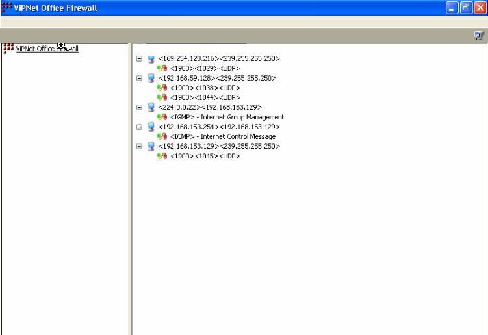Click computer icon beside 169.254.120.216 entry
The image size is (488, 335).
[x=151, y=59]
